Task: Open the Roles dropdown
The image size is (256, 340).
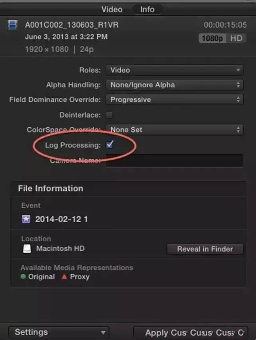Action: 174,70
